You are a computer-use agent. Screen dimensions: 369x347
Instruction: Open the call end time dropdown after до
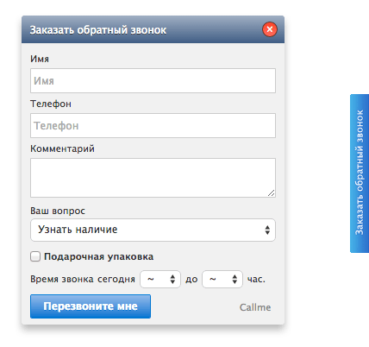222,279
